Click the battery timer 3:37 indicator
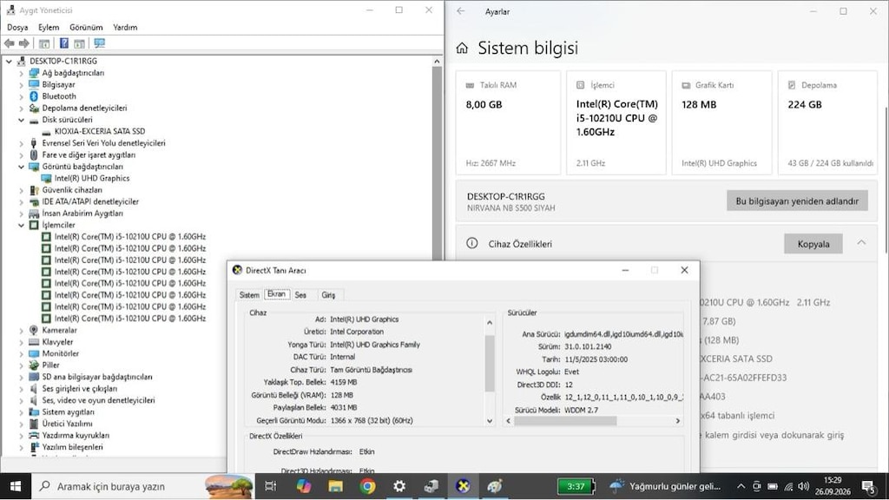Viewport: 889px width, 500px height. [x=576, y=486]
